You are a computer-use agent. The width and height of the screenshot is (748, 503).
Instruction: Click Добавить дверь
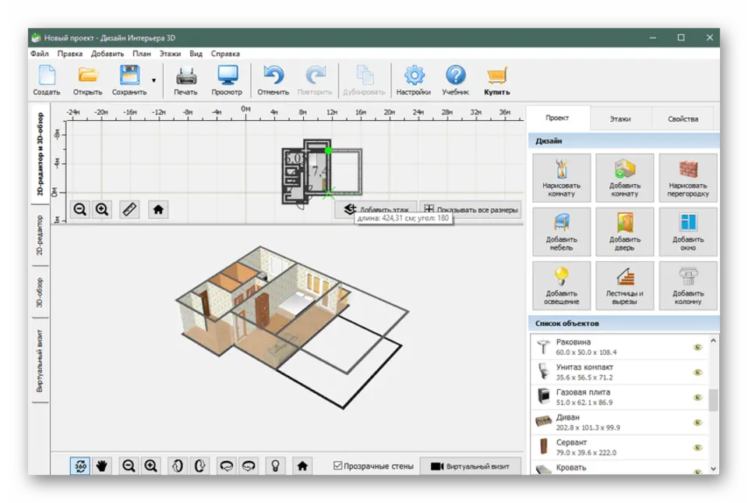624,232
